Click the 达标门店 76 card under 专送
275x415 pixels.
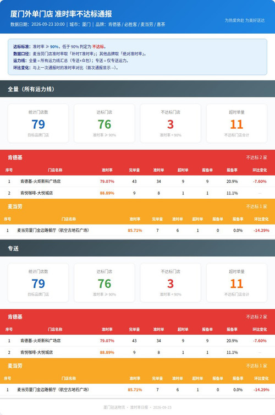[105, 283]
